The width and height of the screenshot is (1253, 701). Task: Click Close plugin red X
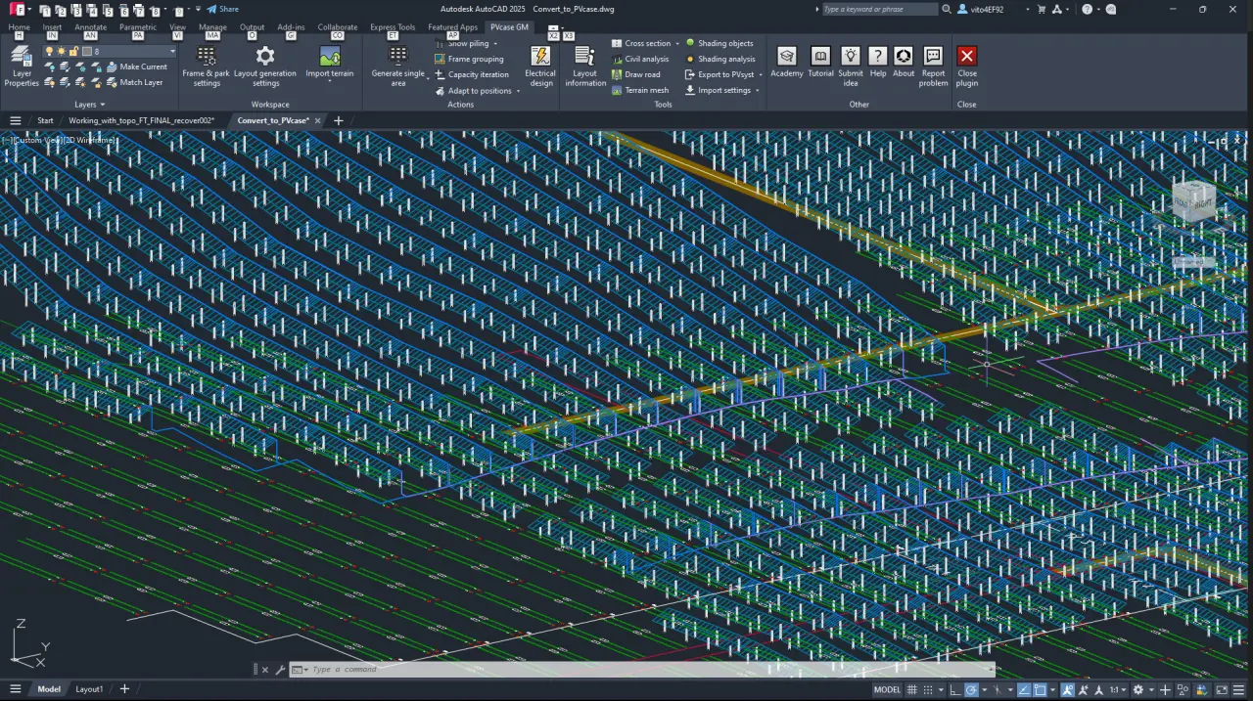pos(967,56)
